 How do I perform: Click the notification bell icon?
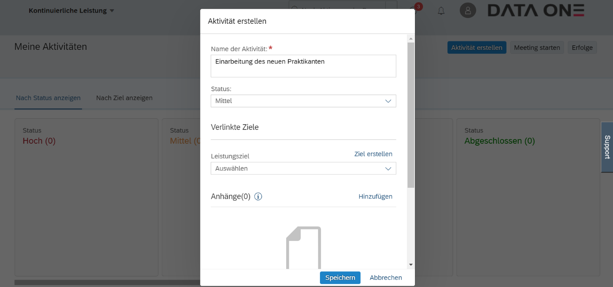441,11
